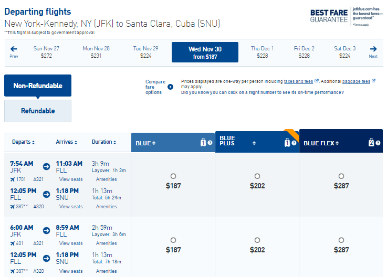The image size is (387, 277).
Task: Select $187 Blue fare for 7:54 AM flight
Action: pyautogui.click(x=173, y=176)
